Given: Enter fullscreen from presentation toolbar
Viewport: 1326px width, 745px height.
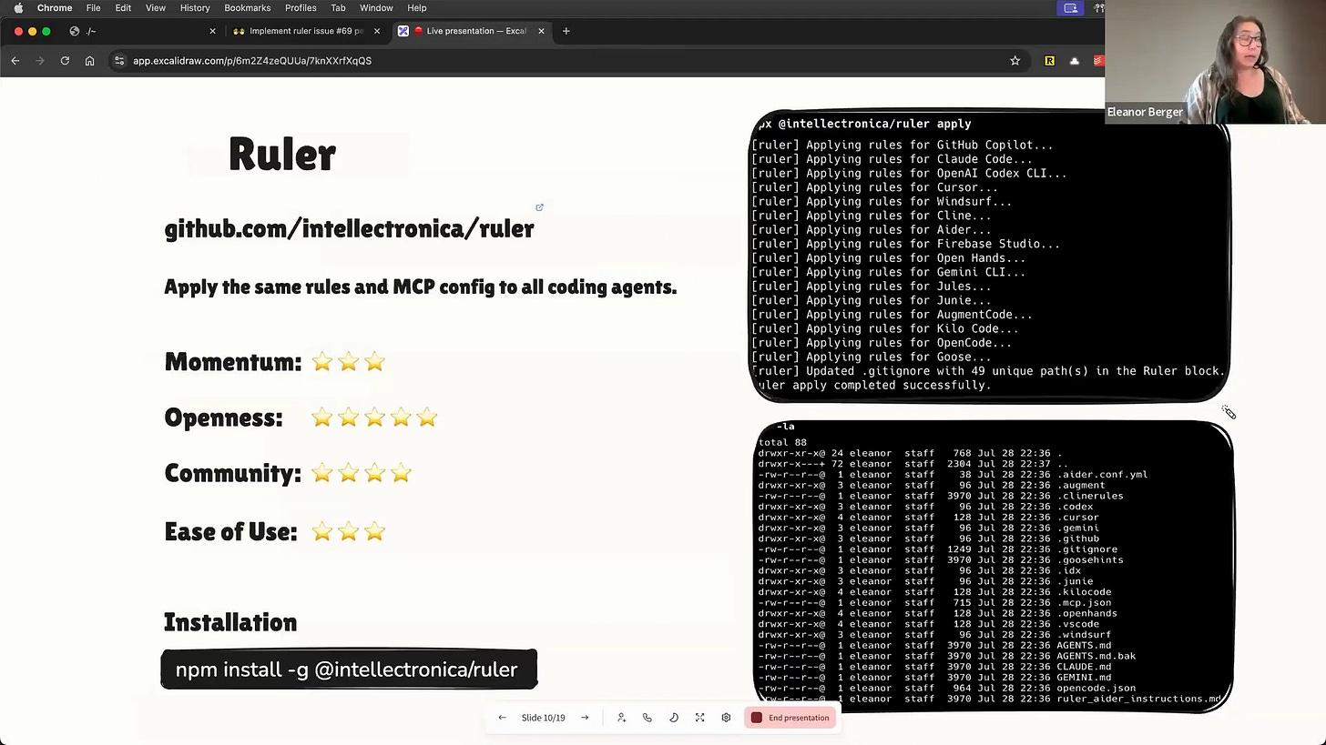Looking at the screenshot, I should (x=700, y=718).
